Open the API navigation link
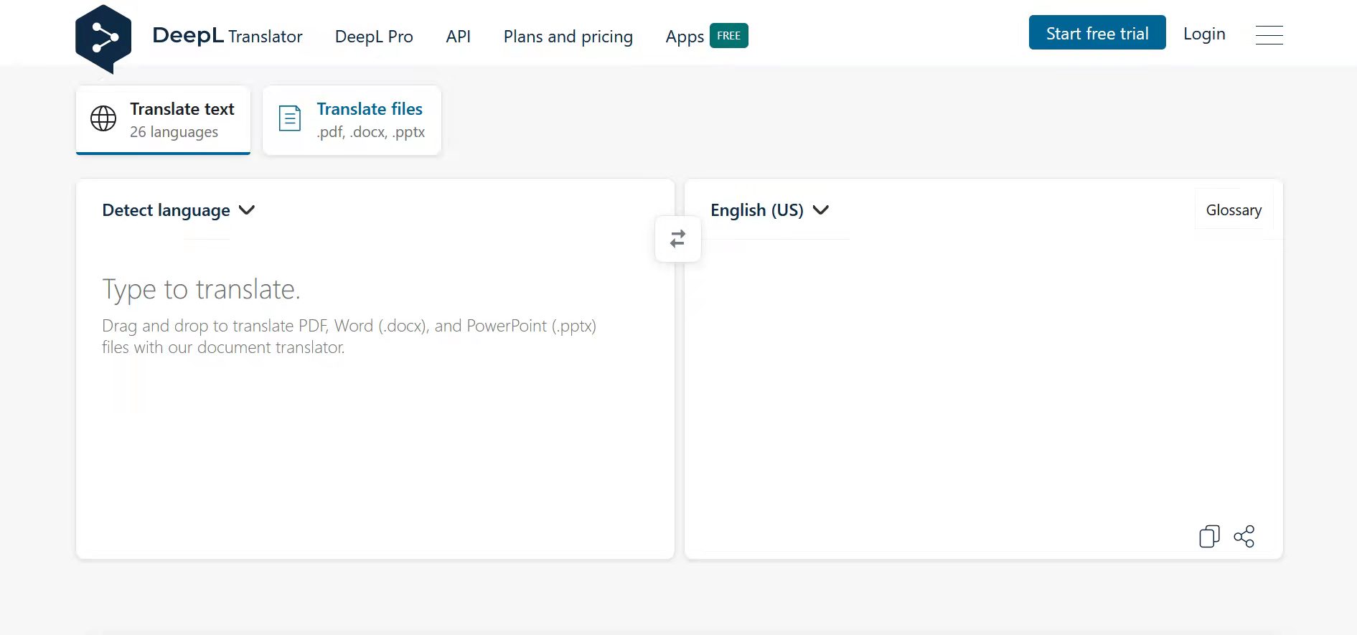1357x635 pixels. tap(458, 37)
